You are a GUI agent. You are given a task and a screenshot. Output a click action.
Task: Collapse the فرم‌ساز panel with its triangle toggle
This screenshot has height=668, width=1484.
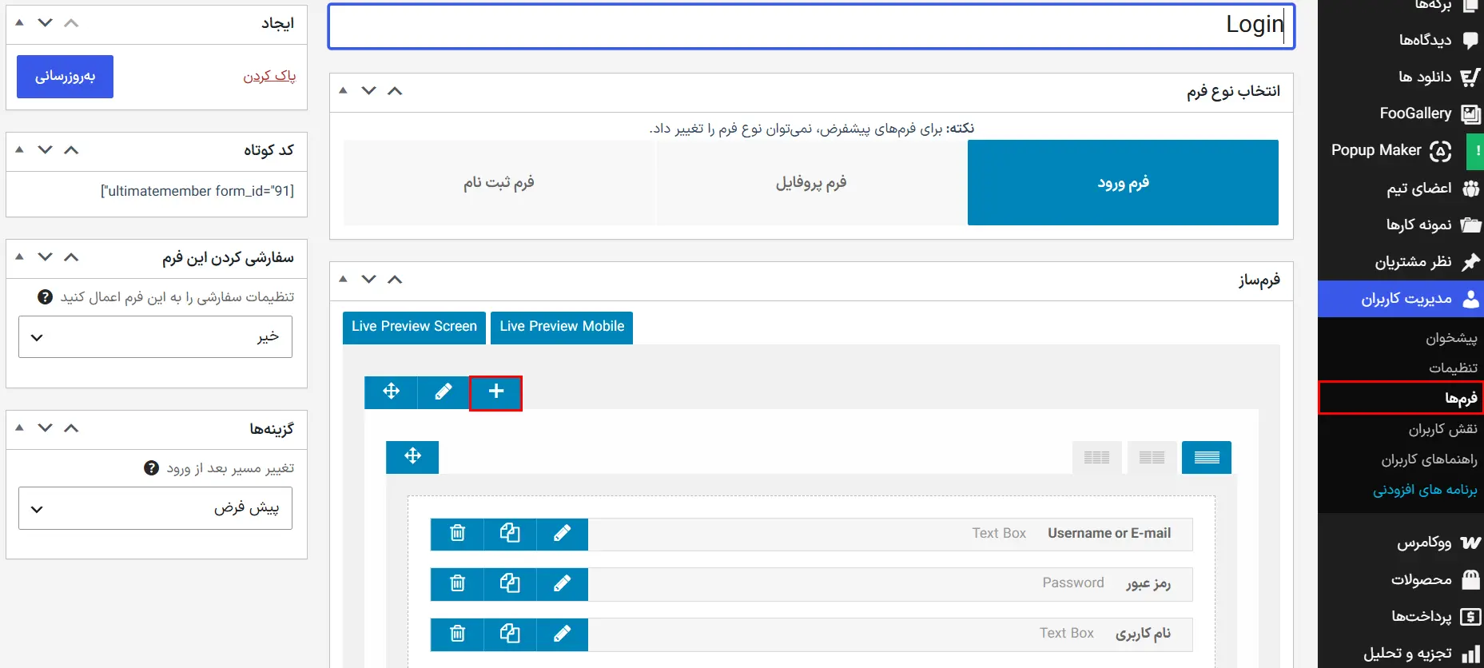click(x=343, y=279)
